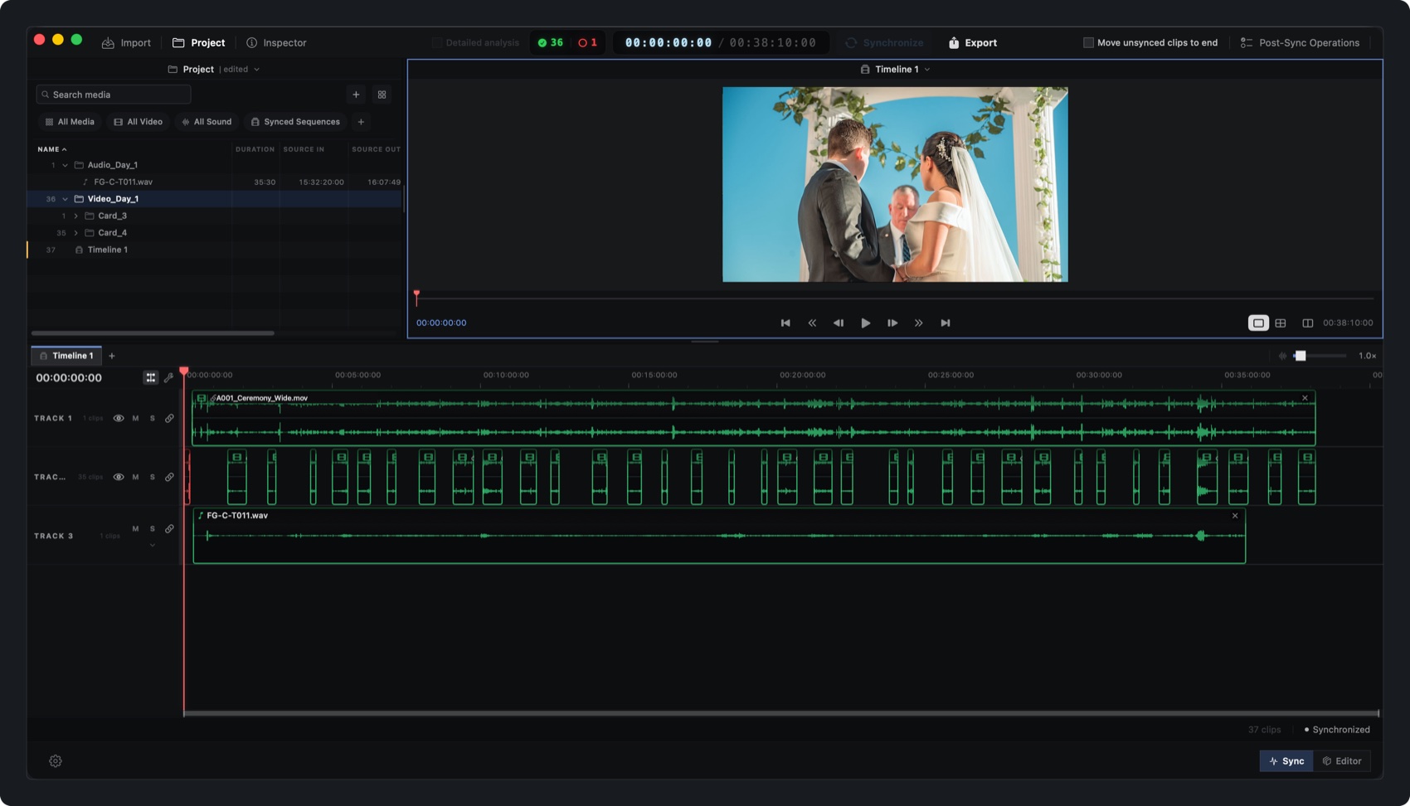Step forward one frame
The width and height of the screenshot is (1410, 806).
(892, 323)
